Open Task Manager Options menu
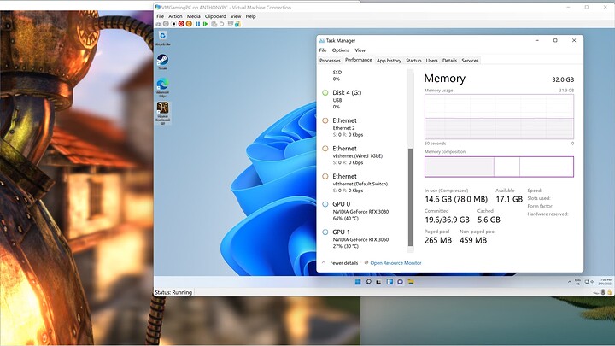Viewport: 615px width, 346px height. tap(341, 50)
